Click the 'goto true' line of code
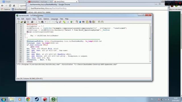The image size is (182, 102). pyautogui.click(x=35, y=47)
